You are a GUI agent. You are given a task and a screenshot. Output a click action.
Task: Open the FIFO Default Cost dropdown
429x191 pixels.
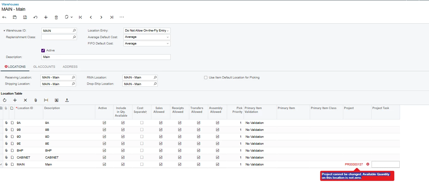coord(147,43)
